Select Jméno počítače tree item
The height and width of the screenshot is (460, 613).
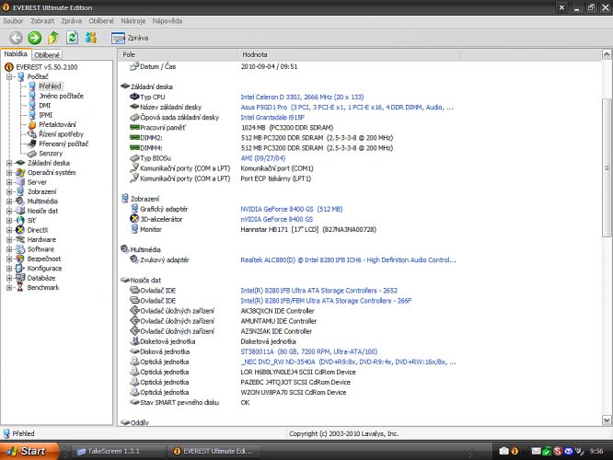(x=61, y=97)
